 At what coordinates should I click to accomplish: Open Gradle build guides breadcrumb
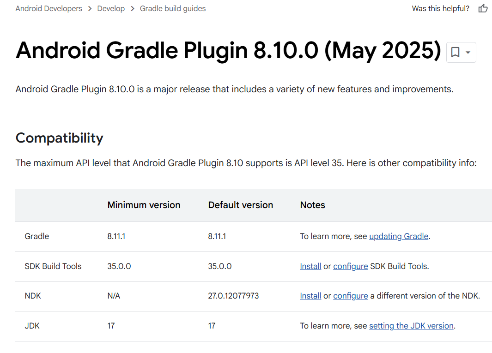[x=173, y=8]
